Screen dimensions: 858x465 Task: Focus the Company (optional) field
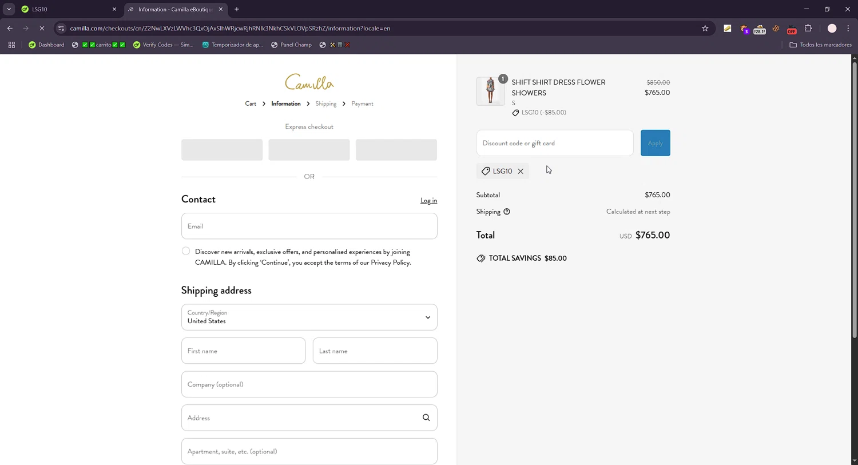pos(309,384)
